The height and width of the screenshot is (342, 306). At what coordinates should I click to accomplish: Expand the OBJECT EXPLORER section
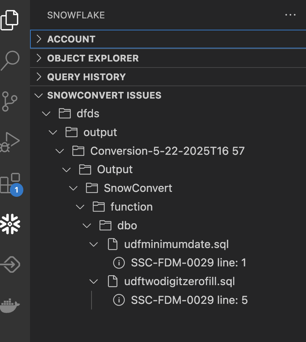click(93, 58)
